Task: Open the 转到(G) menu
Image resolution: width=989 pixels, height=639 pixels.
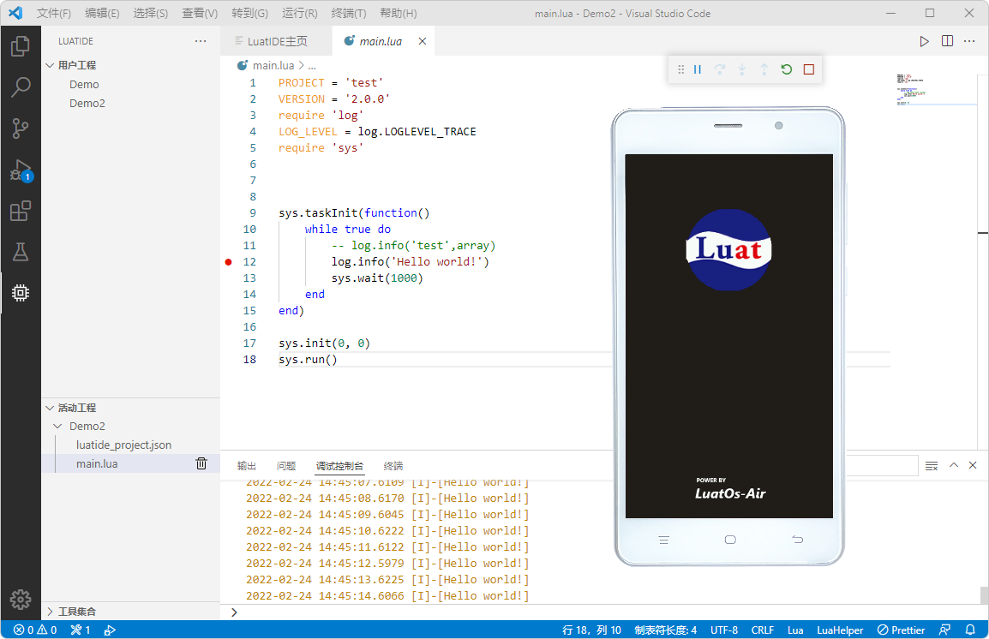Action: point(249,13)
